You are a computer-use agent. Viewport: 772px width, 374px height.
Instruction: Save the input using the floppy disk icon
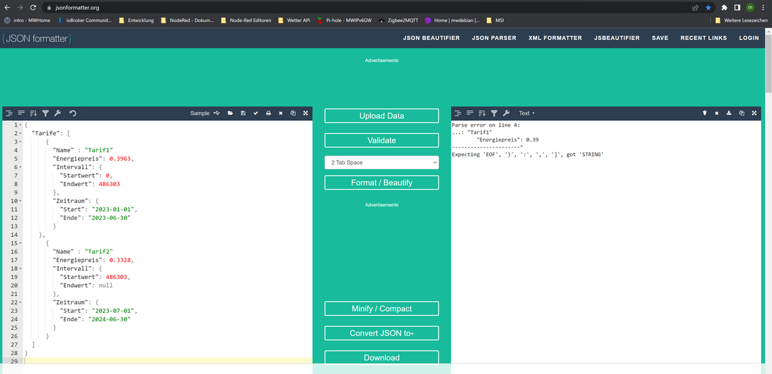point(243,113)
